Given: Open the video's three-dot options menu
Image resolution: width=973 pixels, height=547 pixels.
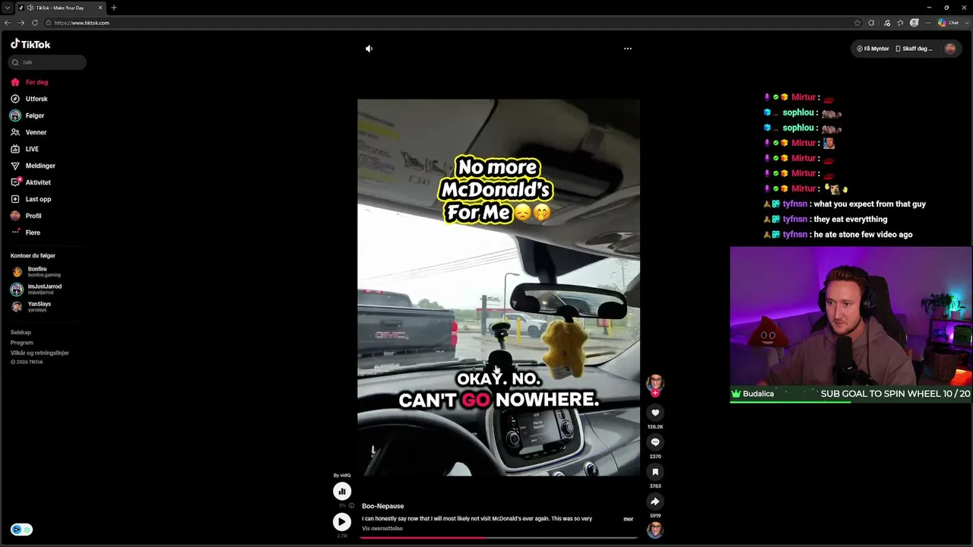Looking at the screenshot, I should pyautogui.click(x=628, y=49).
